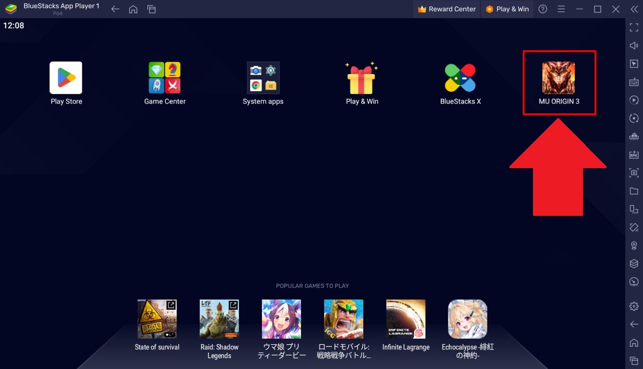
Task: Open the macro recorder sidebar icon
Action: point(634,100)
